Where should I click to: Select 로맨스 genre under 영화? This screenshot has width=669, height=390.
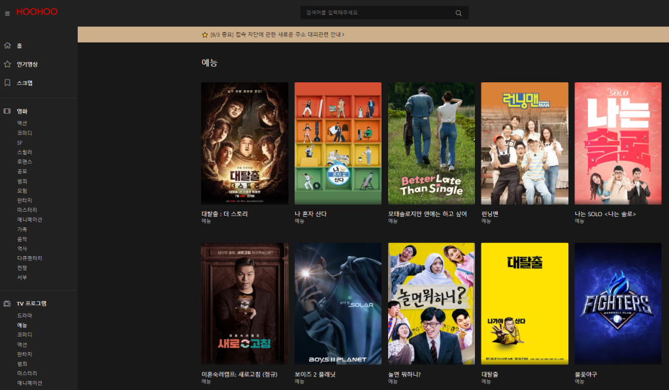pos(24,161)
